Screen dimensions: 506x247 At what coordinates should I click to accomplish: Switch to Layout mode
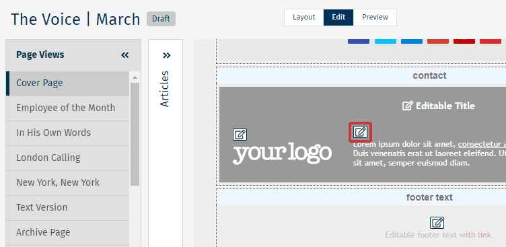pos(303,17)
